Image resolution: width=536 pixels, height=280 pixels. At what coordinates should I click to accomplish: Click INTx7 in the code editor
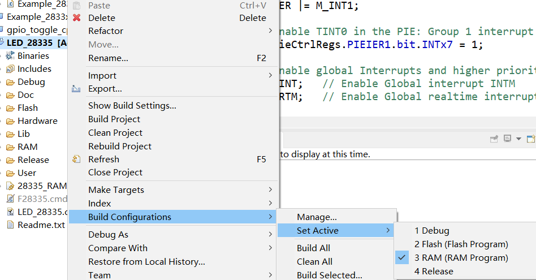(437, 45)
